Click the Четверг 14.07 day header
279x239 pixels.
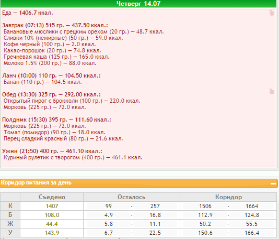pos(138,4)
